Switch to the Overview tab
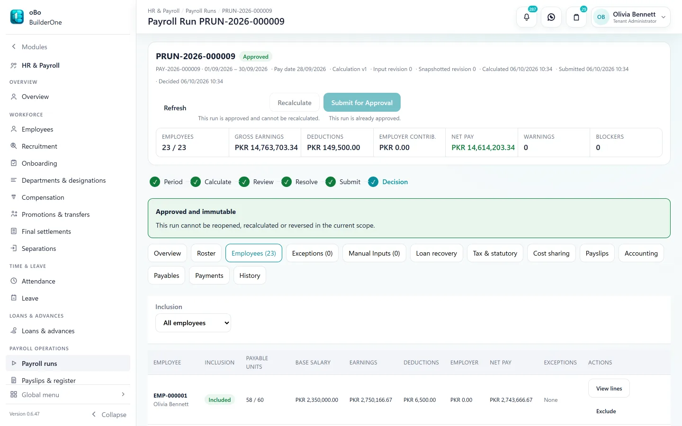The height and width of the screenshot is (426, 682). click(168, 253)
